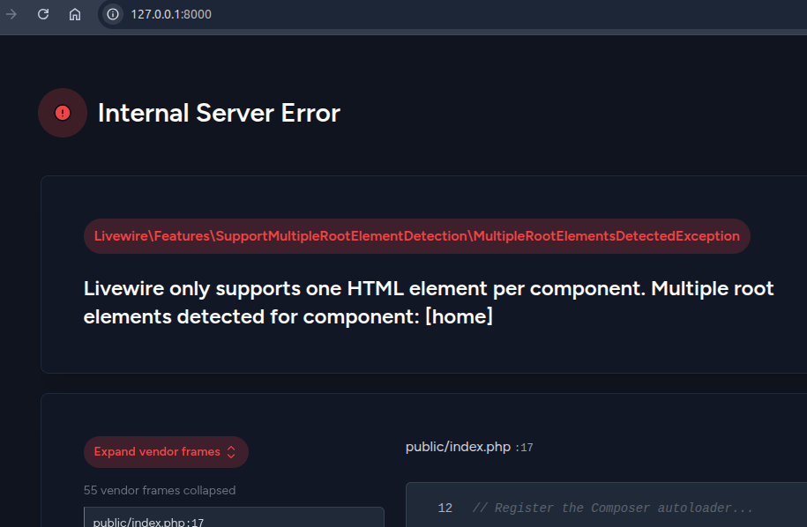Click the MultipleRootElementsDetectedException class badge
Screen dimensions: 807x527
(x=605, y=236)
